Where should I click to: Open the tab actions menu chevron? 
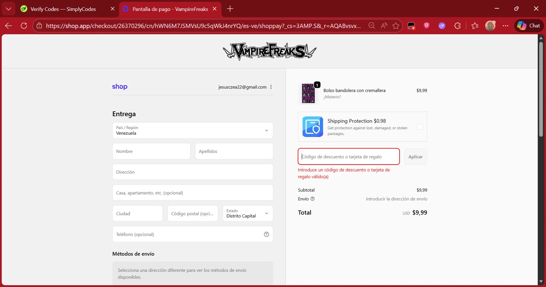[8, 9]
